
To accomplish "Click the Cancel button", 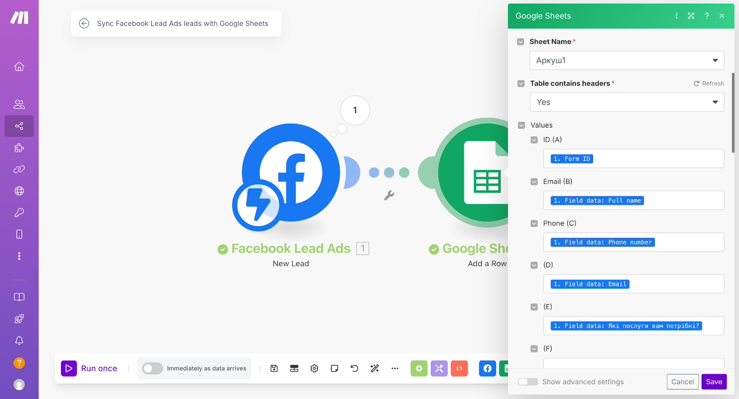I will click(683, 381).
